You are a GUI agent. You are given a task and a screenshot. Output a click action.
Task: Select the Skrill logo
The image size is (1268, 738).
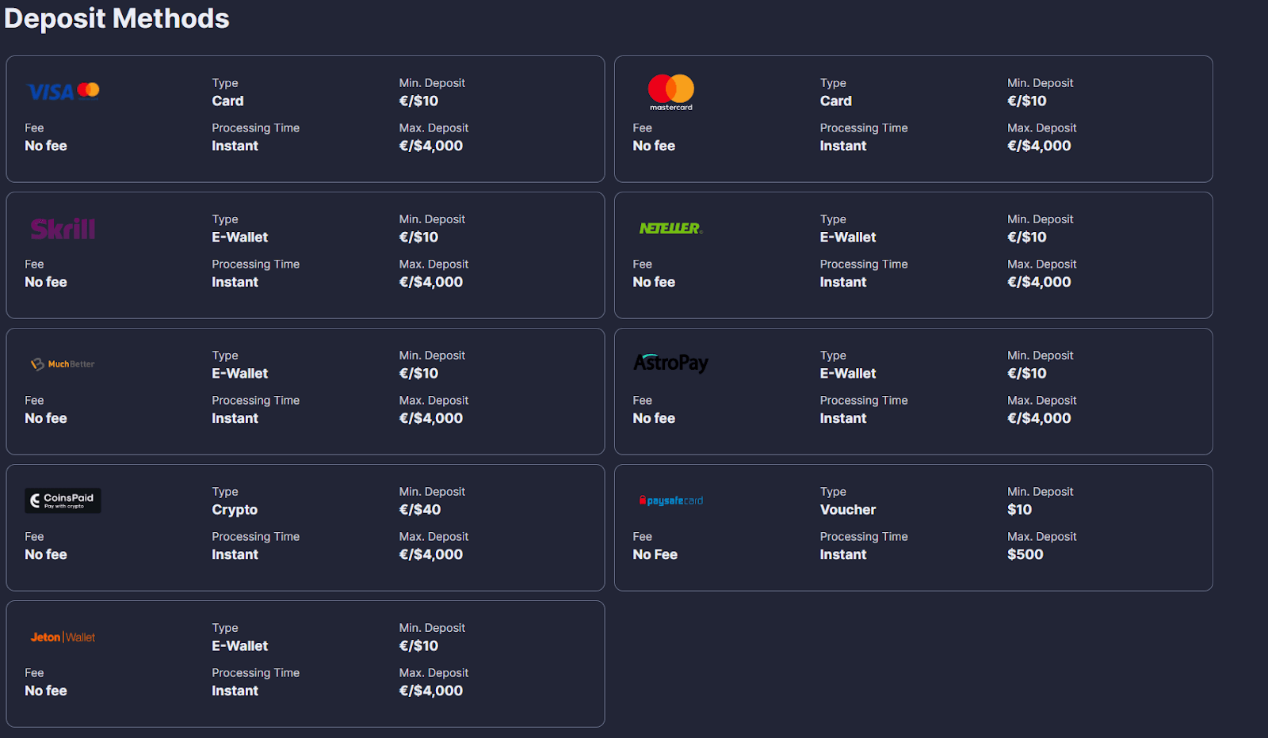[63, 229]
